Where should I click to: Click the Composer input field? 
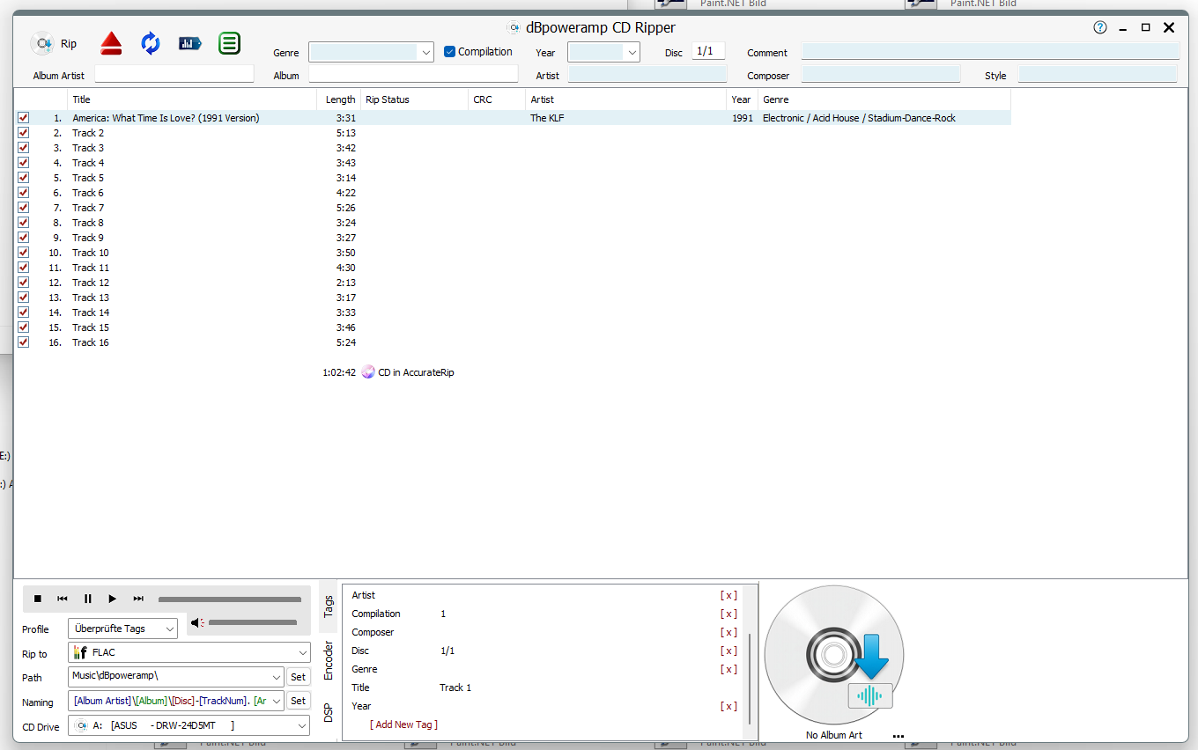click(881, 75)
